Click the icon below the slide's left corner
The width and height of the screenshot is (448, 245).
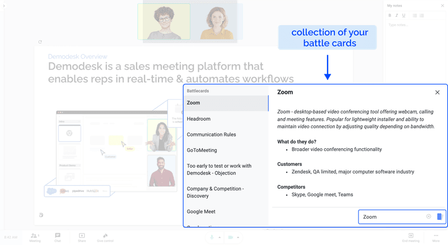(41, 215)
